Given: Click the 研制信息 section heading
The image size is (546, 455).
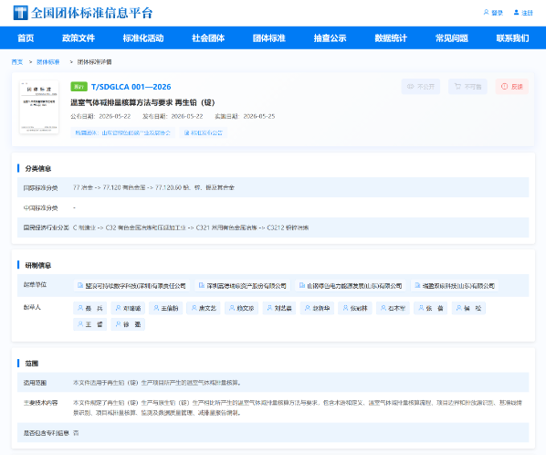Looking at the screenshot, I should tap(38, 266).
